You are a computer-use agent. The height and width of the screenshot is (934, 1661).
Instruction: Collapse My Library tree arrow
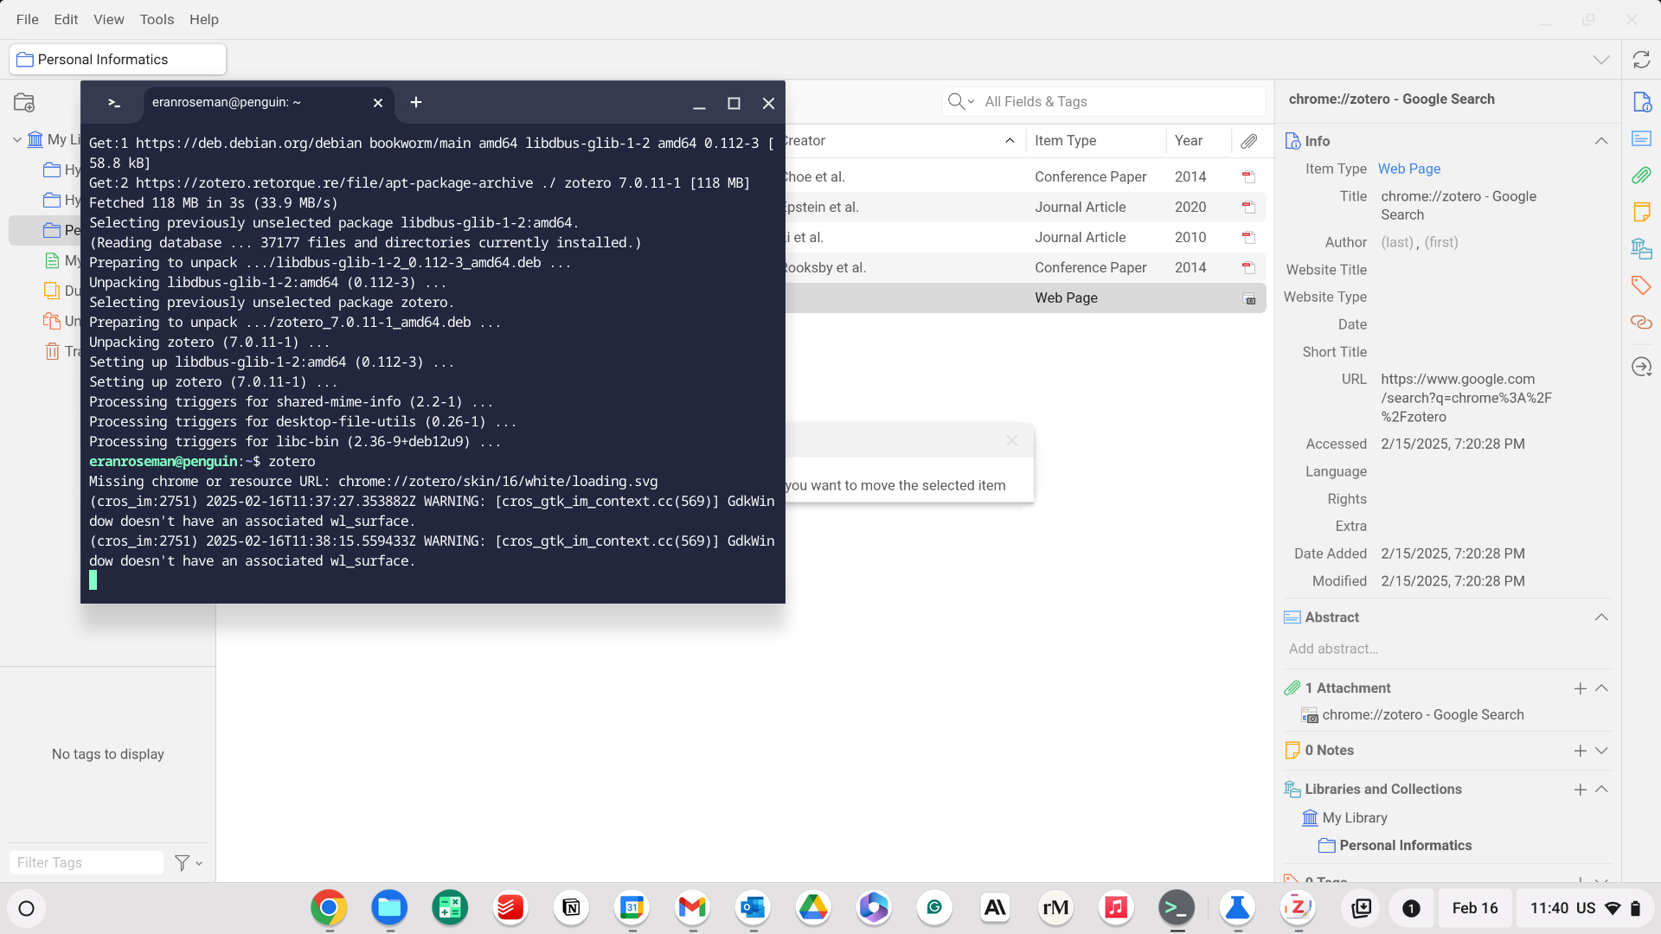17,139
